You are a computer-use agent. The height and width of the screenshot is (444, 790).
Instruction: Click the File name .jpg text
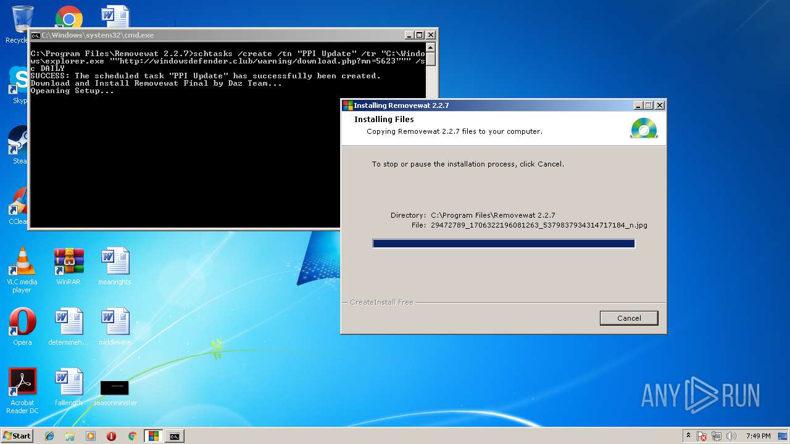539,225
